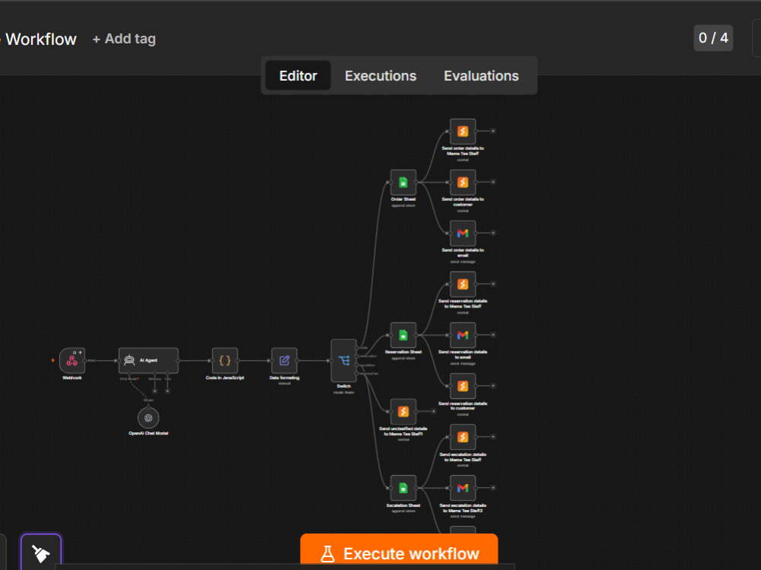Select Send order details to Mama Tee Staff node
Viewport: 761px width, 570px height.
click(x=463, y=131)
